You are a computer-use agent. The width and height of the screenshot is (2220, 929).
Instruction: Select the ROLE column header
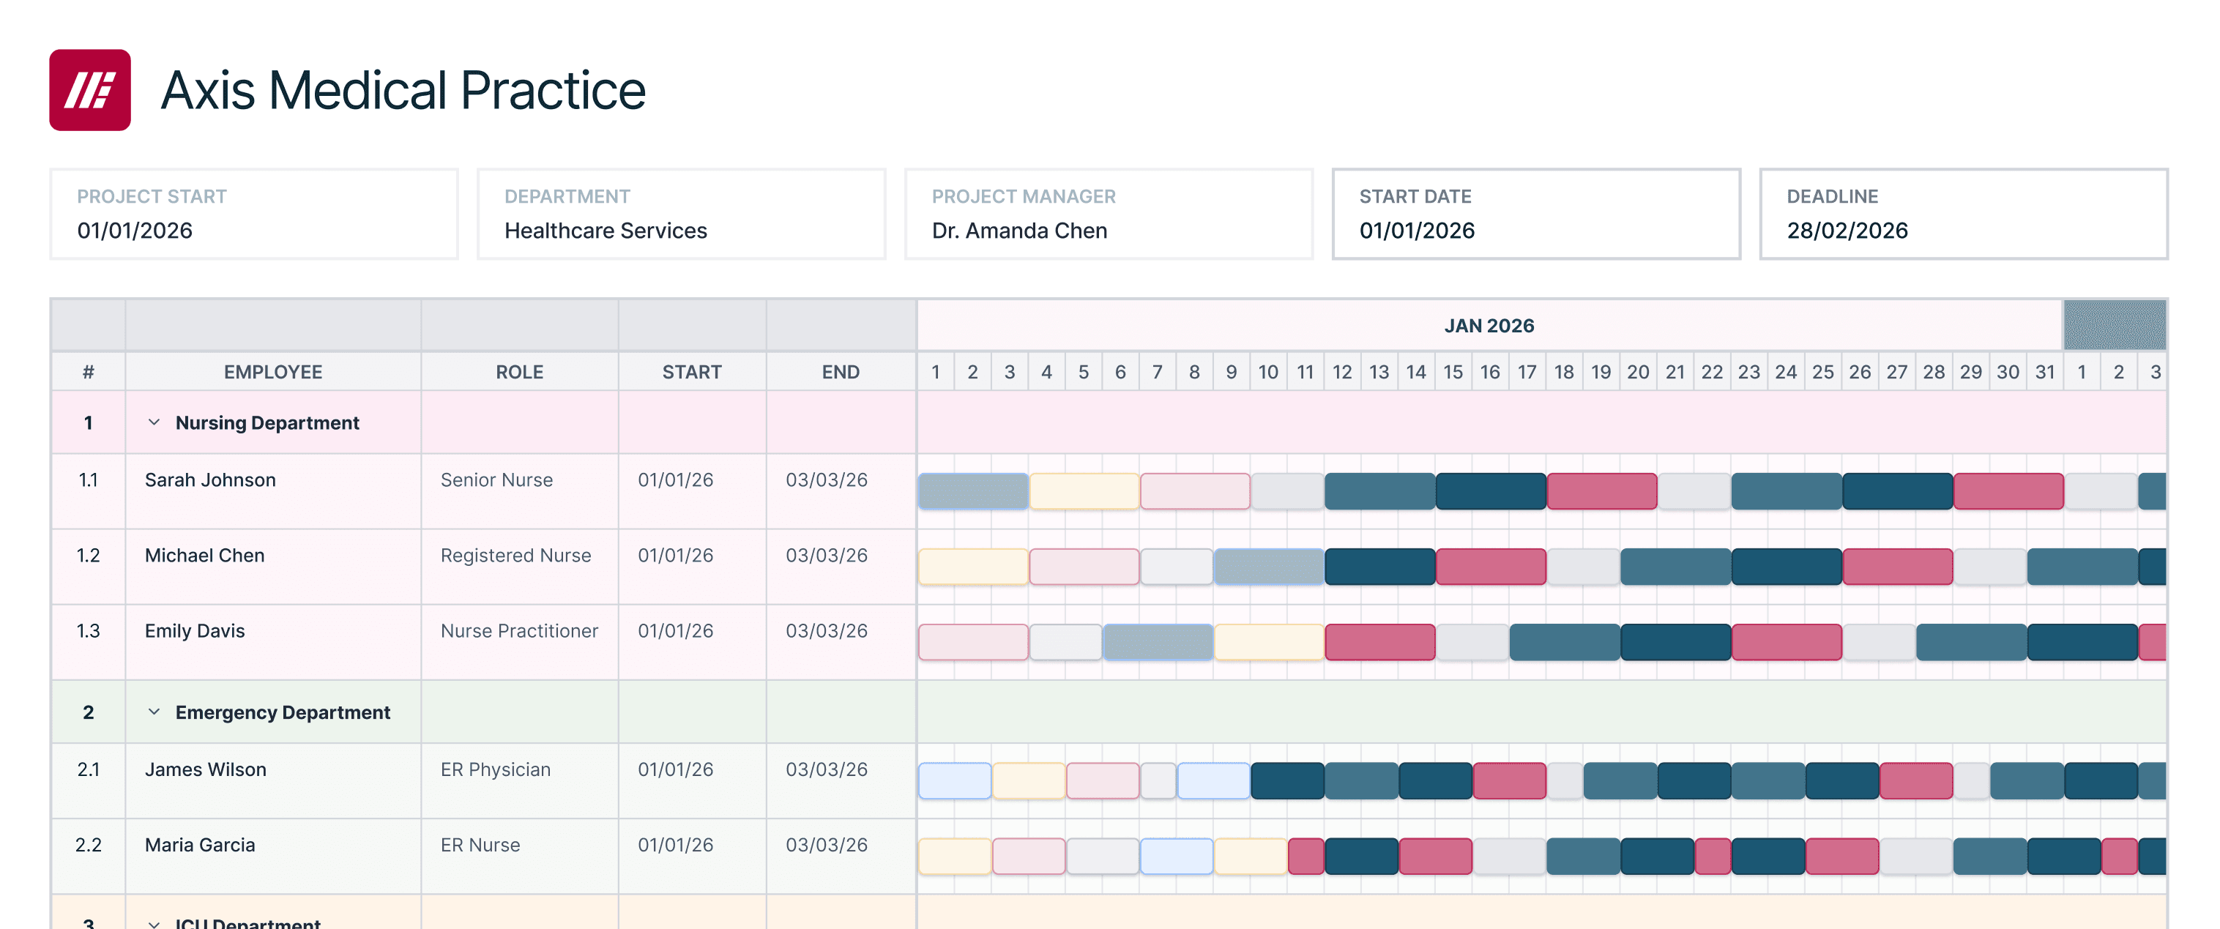520,371
